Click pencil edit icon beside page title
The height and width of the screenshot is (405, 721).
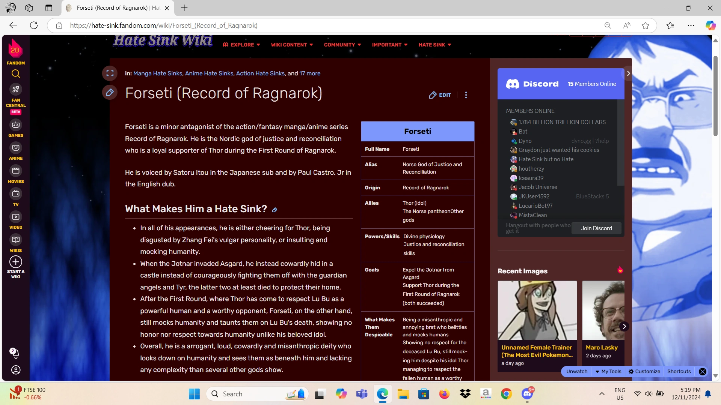pos(110,93)
